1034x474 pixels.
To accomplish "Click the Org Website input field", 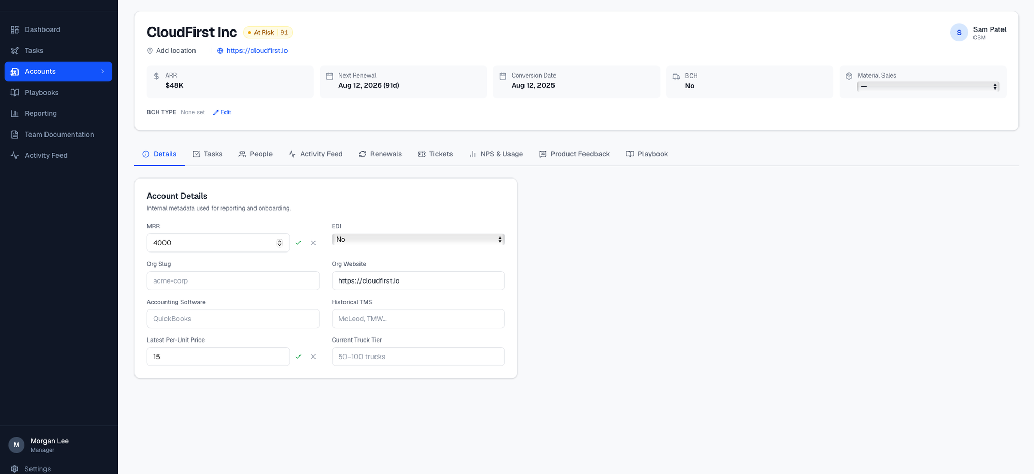I will (x=418, y=280).
